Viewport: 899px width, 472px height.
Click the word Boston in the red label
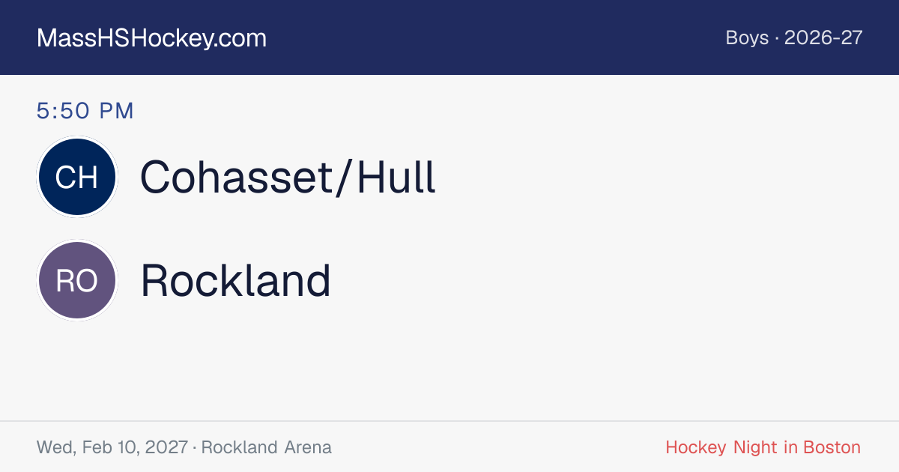click(x=832, y=448)
